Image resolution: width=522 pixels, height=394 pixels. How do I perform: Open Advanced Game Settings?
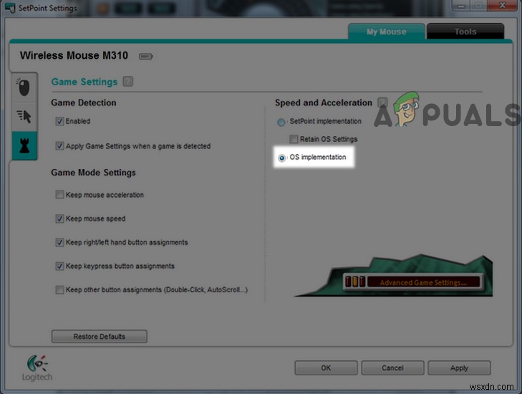413,282
